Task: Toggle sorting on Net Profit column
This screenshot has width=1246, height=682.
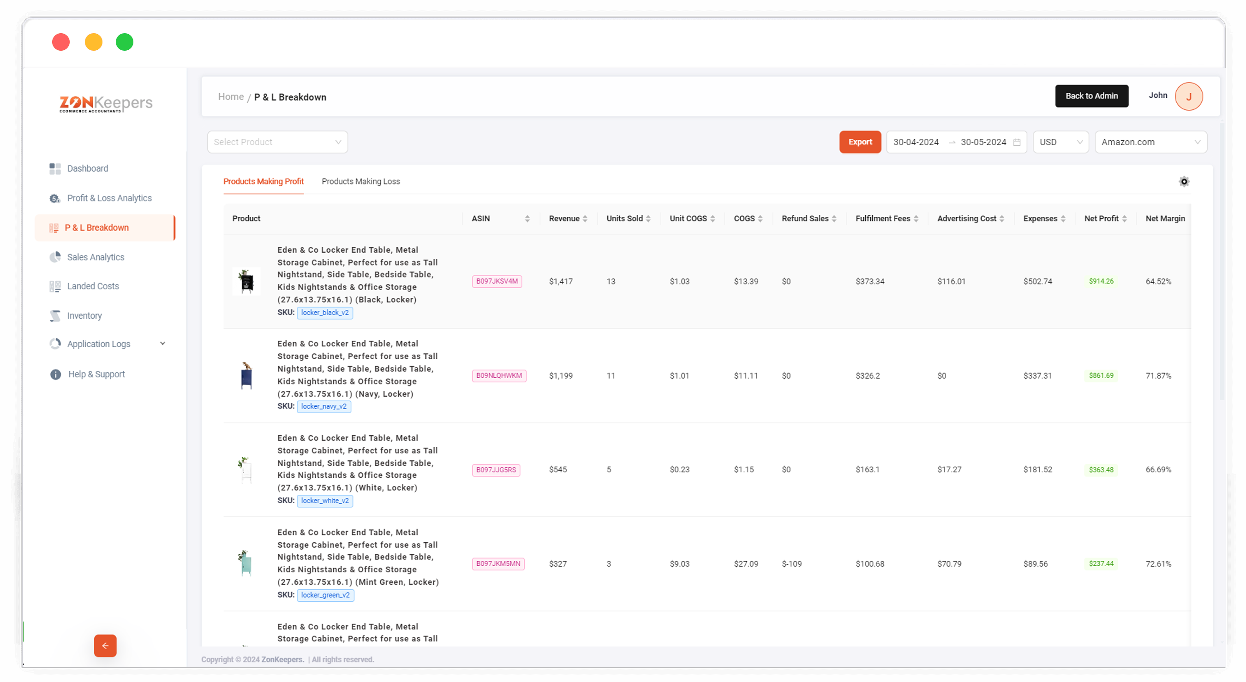Action: 1124,219
